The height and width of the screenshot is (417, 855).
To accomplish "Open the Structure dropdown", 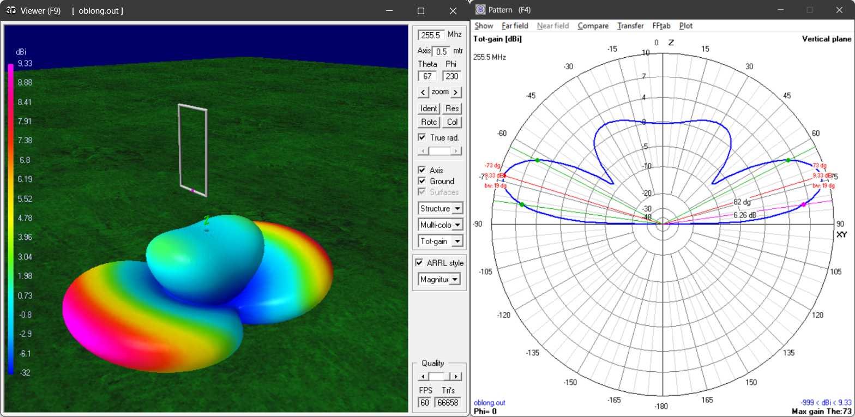I will [457, 209].
